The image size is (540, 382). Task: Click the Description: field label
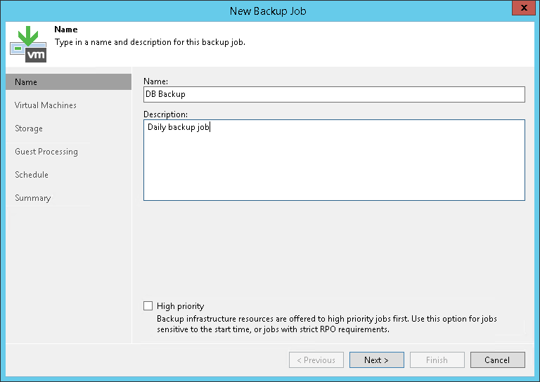[166, 114]
